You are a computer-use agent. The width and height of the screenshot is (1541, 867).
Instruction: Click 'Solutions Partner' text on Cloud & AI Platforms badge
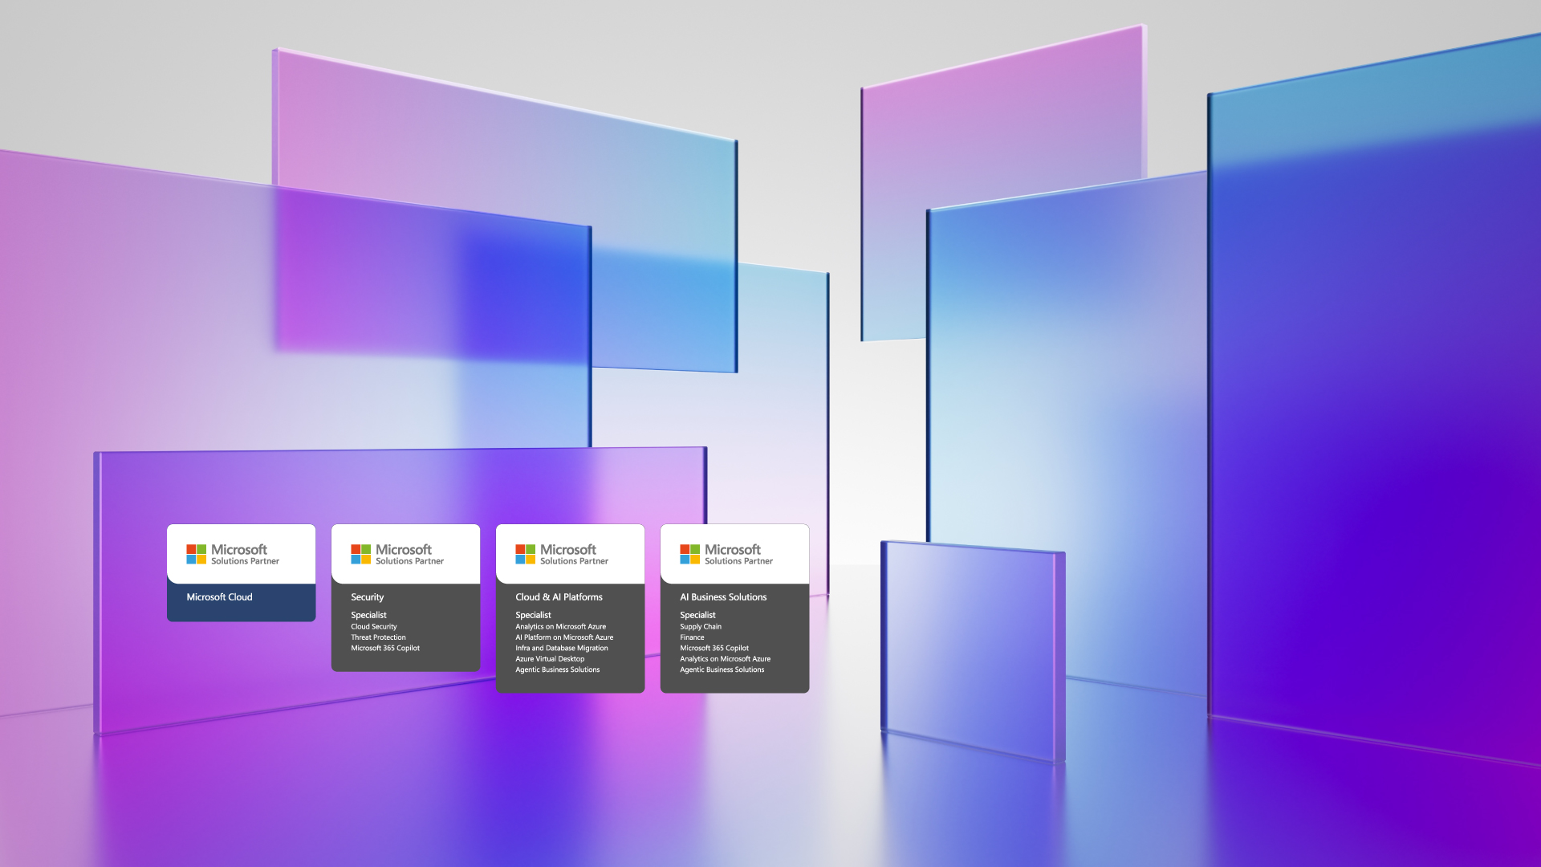(574, 561)
